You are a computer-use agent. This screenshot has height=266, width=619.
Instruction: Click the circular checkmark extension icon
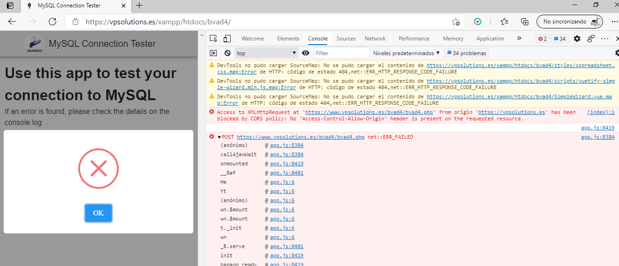click(478, 22)
